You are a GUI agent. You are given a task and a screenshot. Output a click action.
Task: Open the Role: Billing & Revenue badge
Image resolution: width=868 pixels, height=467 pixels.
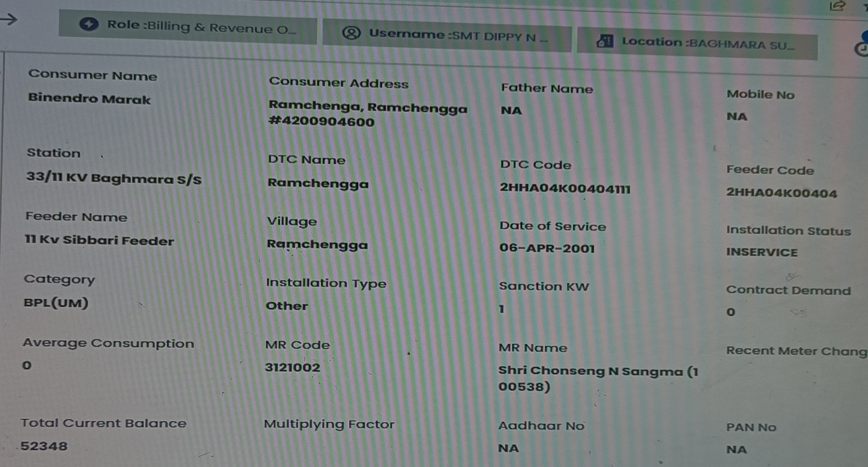click(x=188, y=27)
